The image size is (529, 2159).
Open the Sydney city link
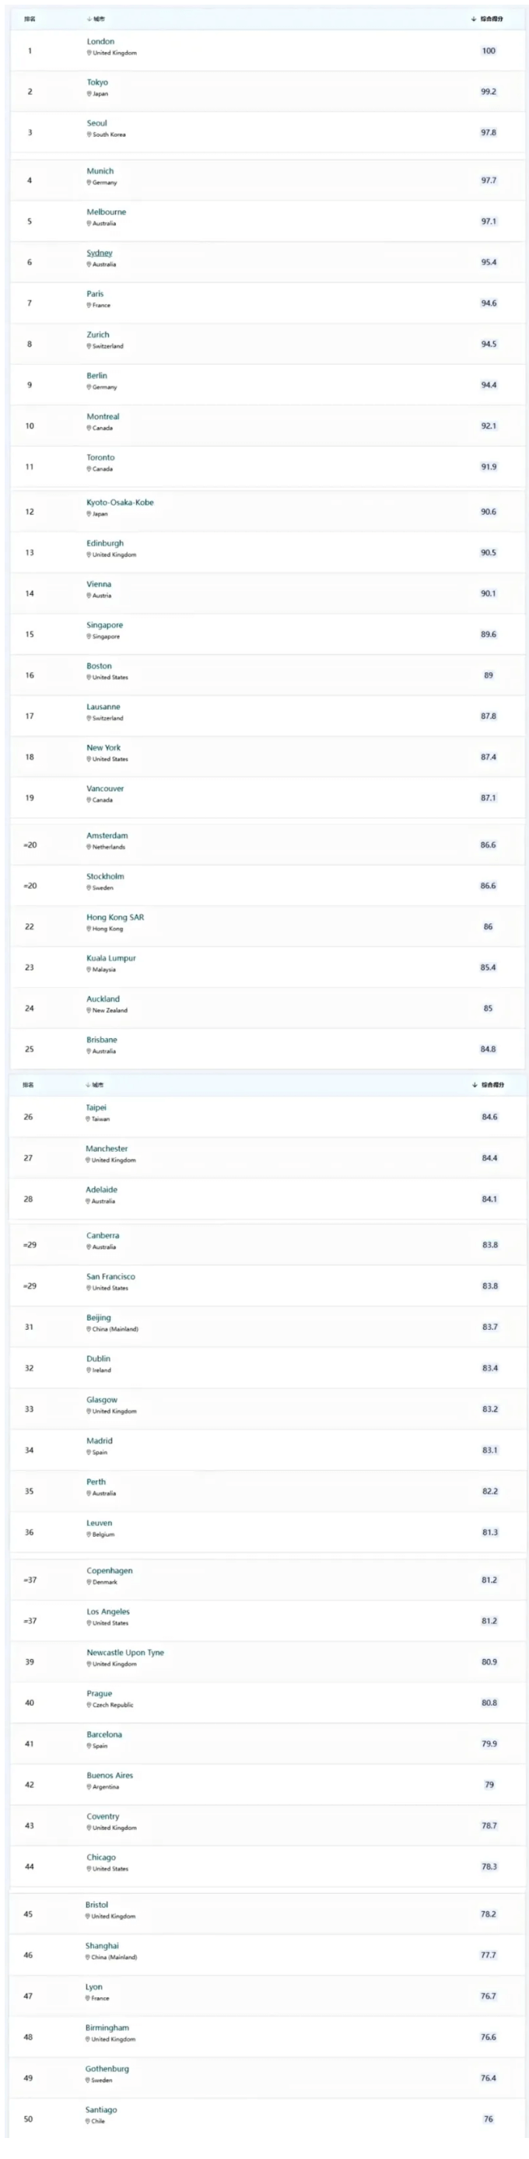(99, 253)
